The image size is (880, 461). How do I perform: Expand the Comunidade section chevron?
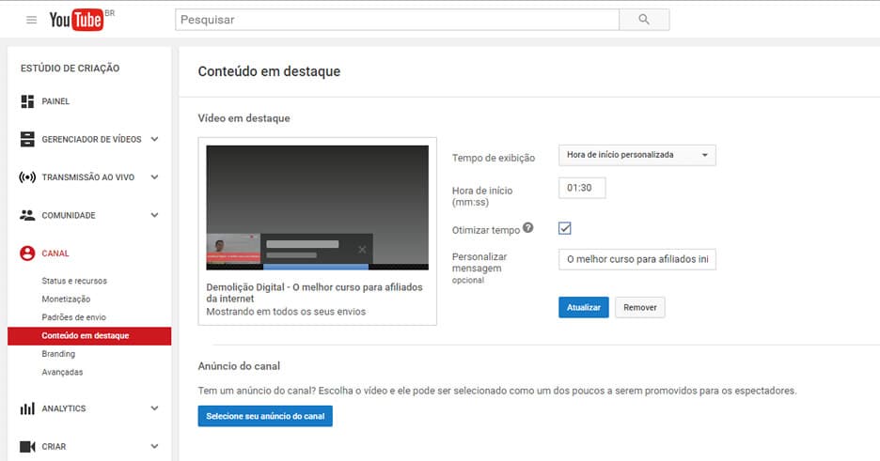[x=154, y=215]
